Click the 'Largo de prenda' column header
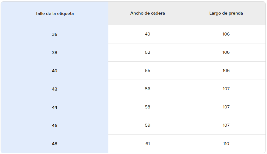The height and width of the screenshot is (154, 267). pos(226,13)
